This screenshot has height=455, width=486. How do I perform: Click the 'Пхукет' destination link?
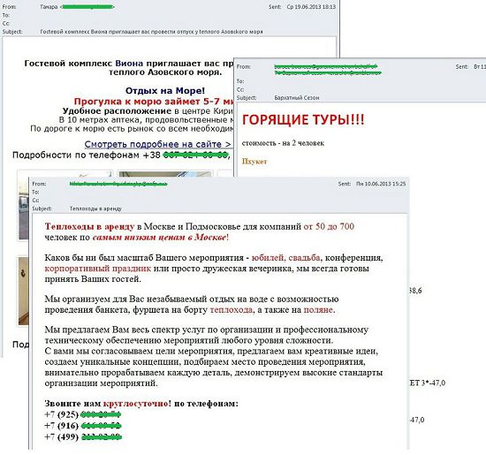254,162
